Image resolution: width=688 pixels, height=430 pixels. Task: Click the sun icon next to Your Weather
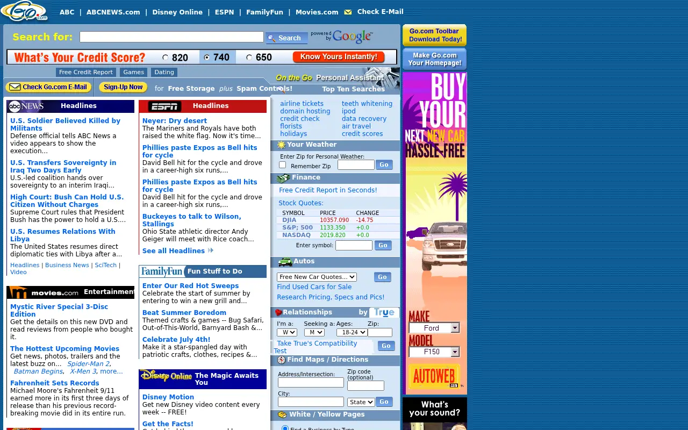(281, 145)
